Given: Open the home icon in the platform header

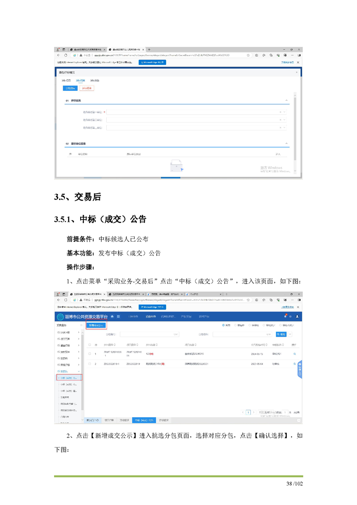Looking at the screenshot, I should pyautogui.click(x=112, y=316).
